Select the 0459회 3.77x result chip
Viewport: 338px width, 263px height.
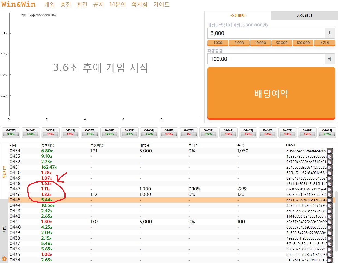(x=129, y=132)
